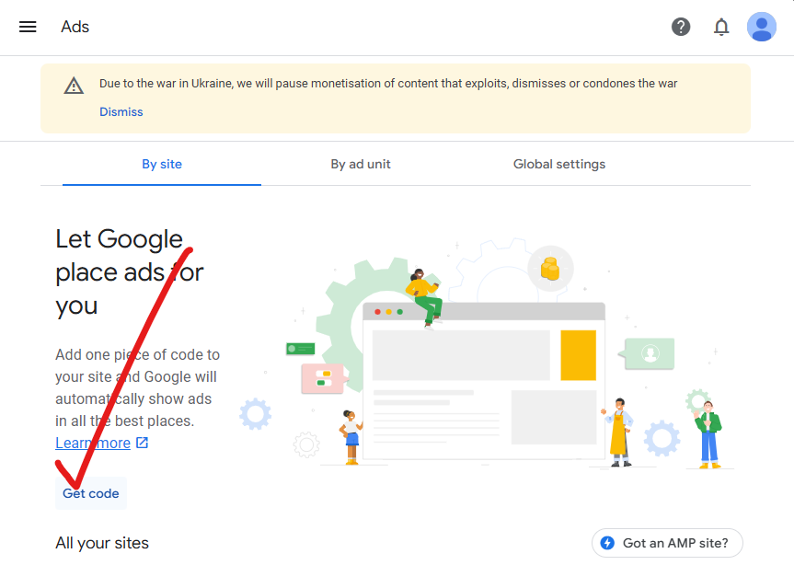Open the account profile avatar
This screenshot has height=565, width=794.
click(761, 27)
